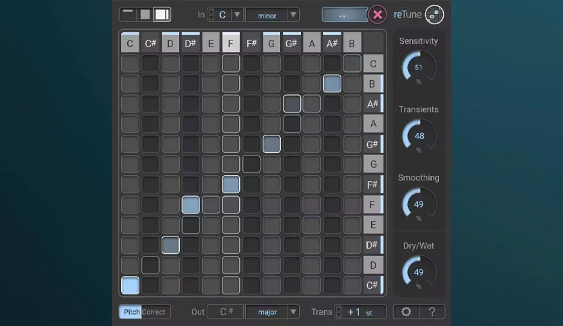Image resolution: width=563 pixels, height=326 pixels.
Task: Open the output scale dropdown showing major
Action: pos(272,312)
